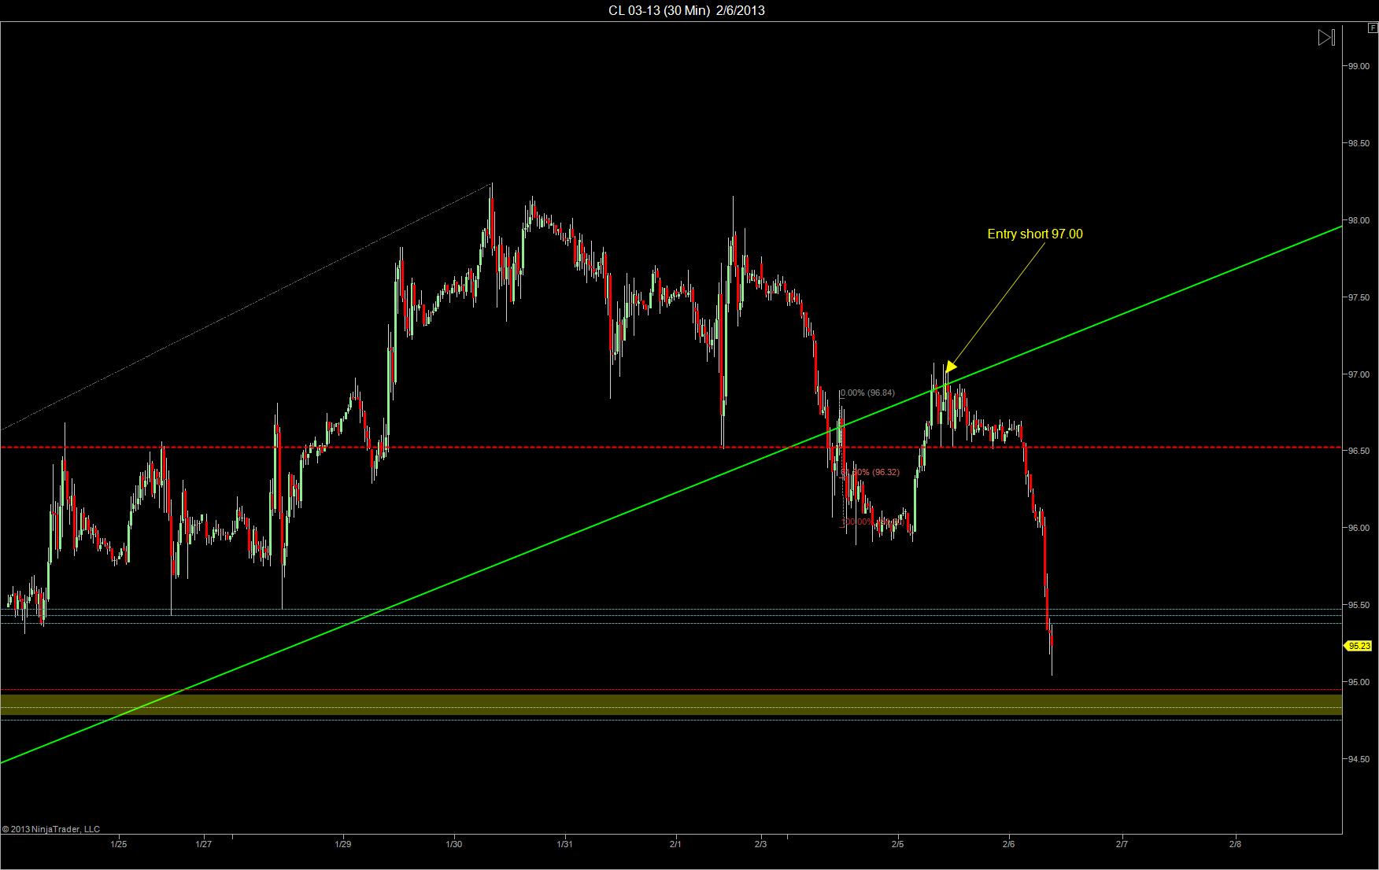Click the 1/27 date on the time axis
Viewport: 1379px width, 870px height.
tap(203, 844)
